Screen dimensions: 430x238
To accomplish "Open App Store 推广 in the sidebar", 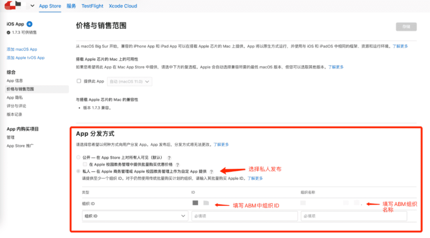I will 20,146.
